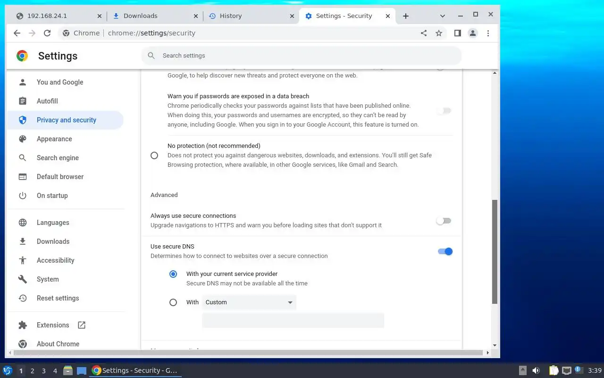The height and width of the screenshot is (378, 604).
Task: Open Autofill settings section
Action: click(x=65, y=101)
